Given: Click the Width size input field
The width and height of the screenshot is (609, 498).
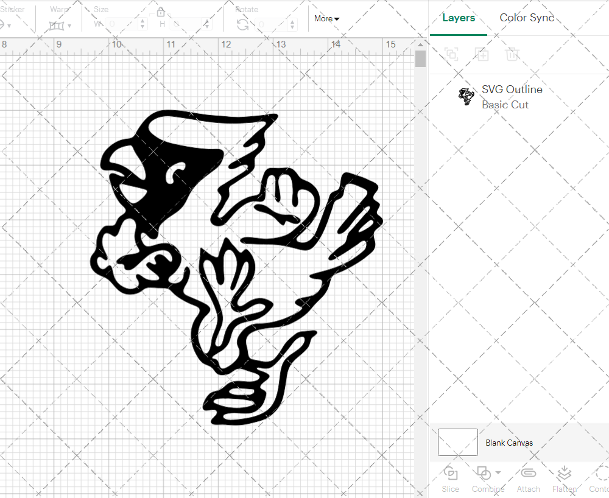Looking at the screenshot, I should point(122,24).
